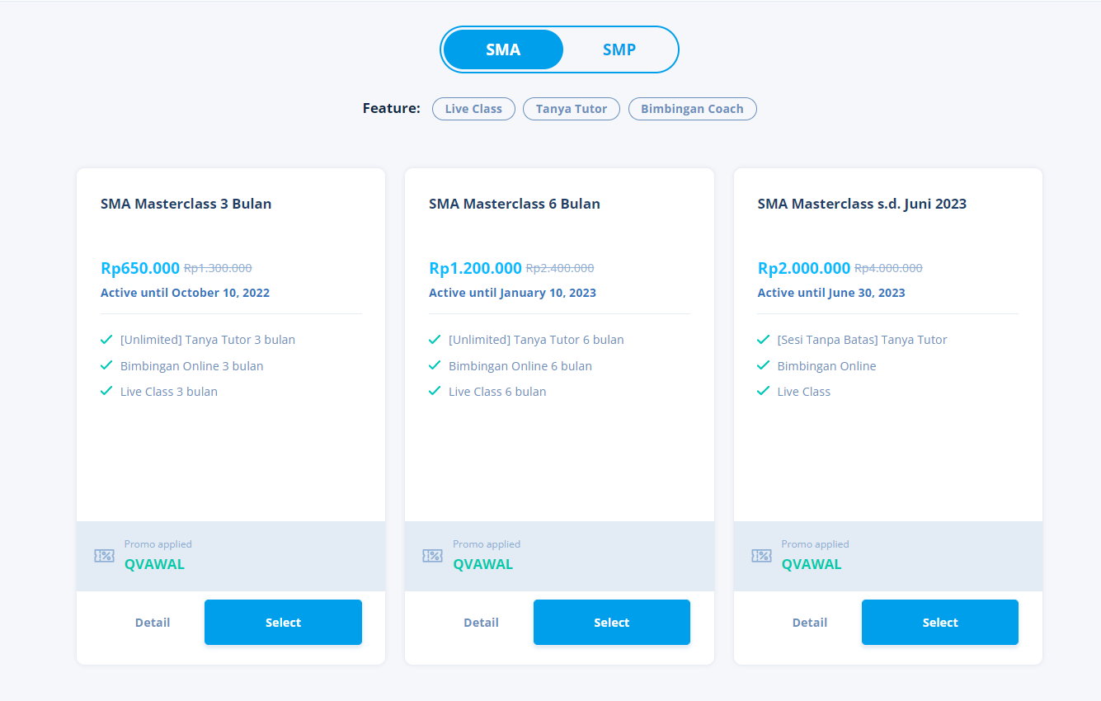Click promo coupon icon on 3 Bulan card
The width and height of the screenshot is (1101, 701).
(104, 556)
